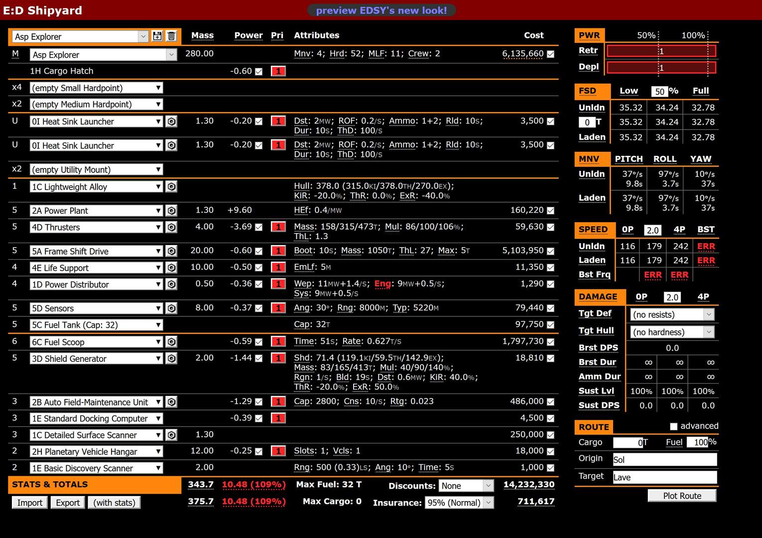Click the route Cargo tonnage input
The image size is (762, 538).
coord(629,442)
